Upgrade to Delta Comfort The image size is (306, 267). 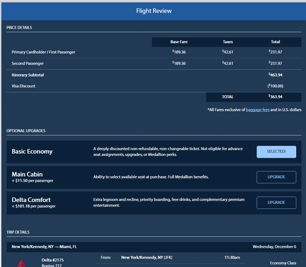276,203
